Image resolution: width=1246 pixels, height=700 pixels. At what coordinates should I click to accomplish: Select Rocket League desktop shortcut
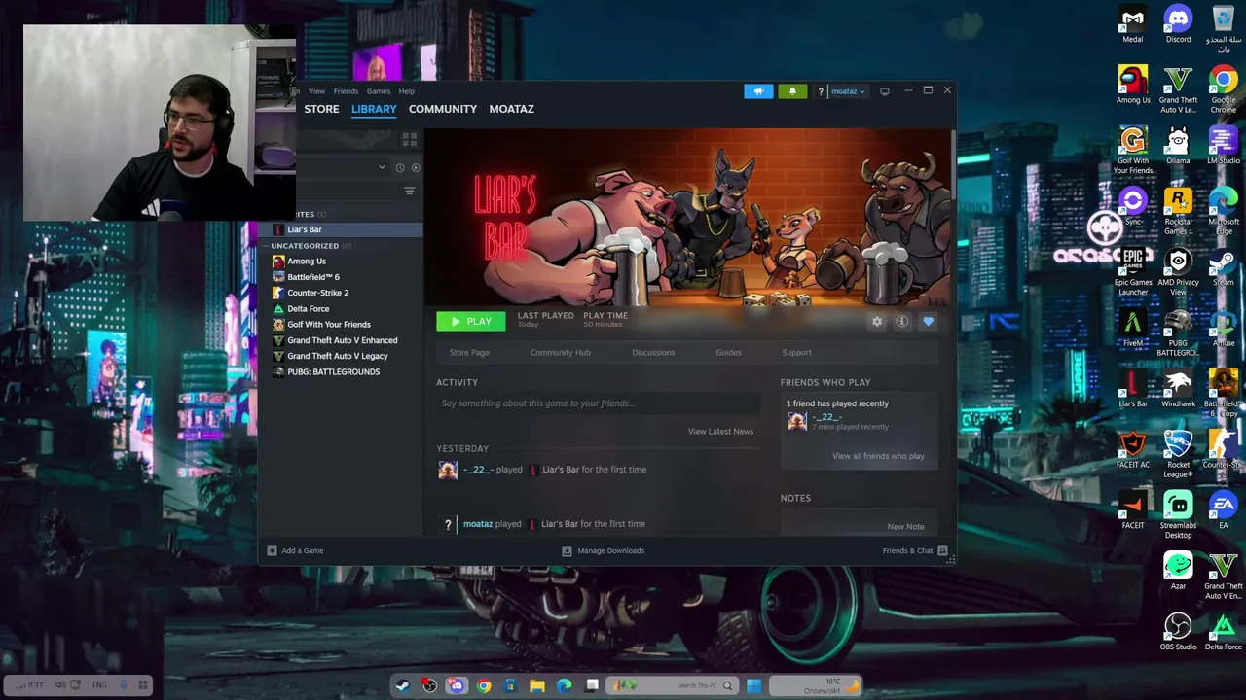tap(1178, 454)
